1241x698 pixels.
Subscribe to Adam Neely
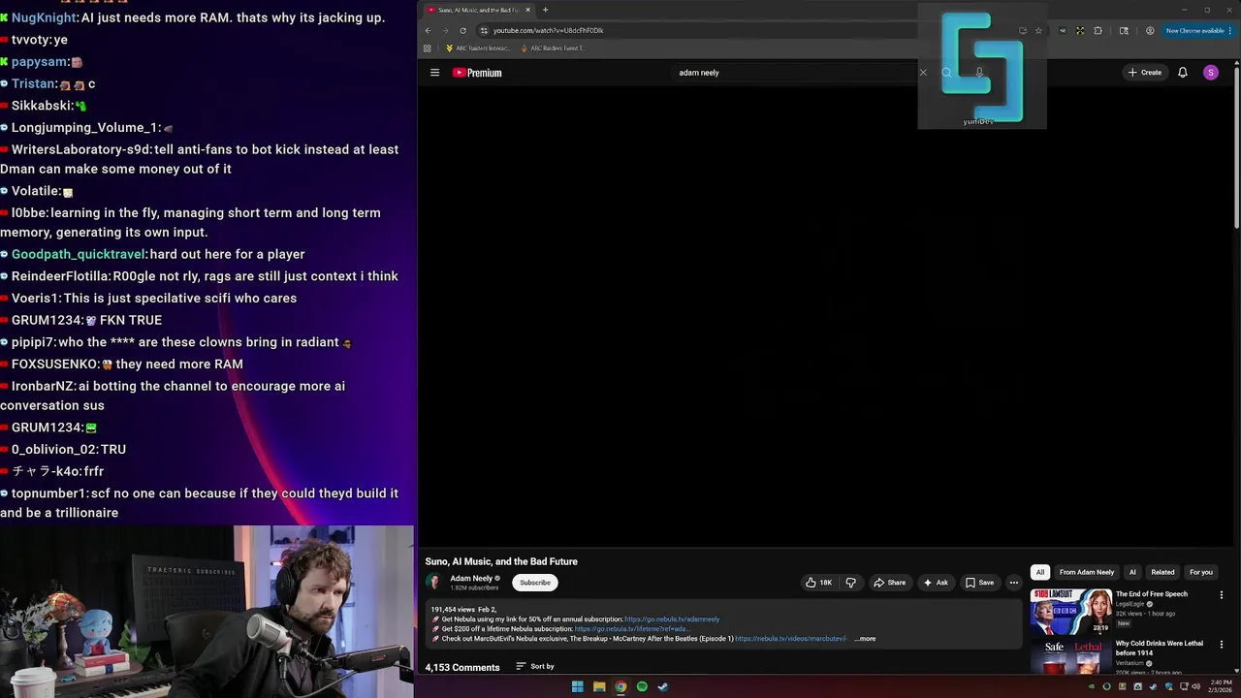(535, 583)
